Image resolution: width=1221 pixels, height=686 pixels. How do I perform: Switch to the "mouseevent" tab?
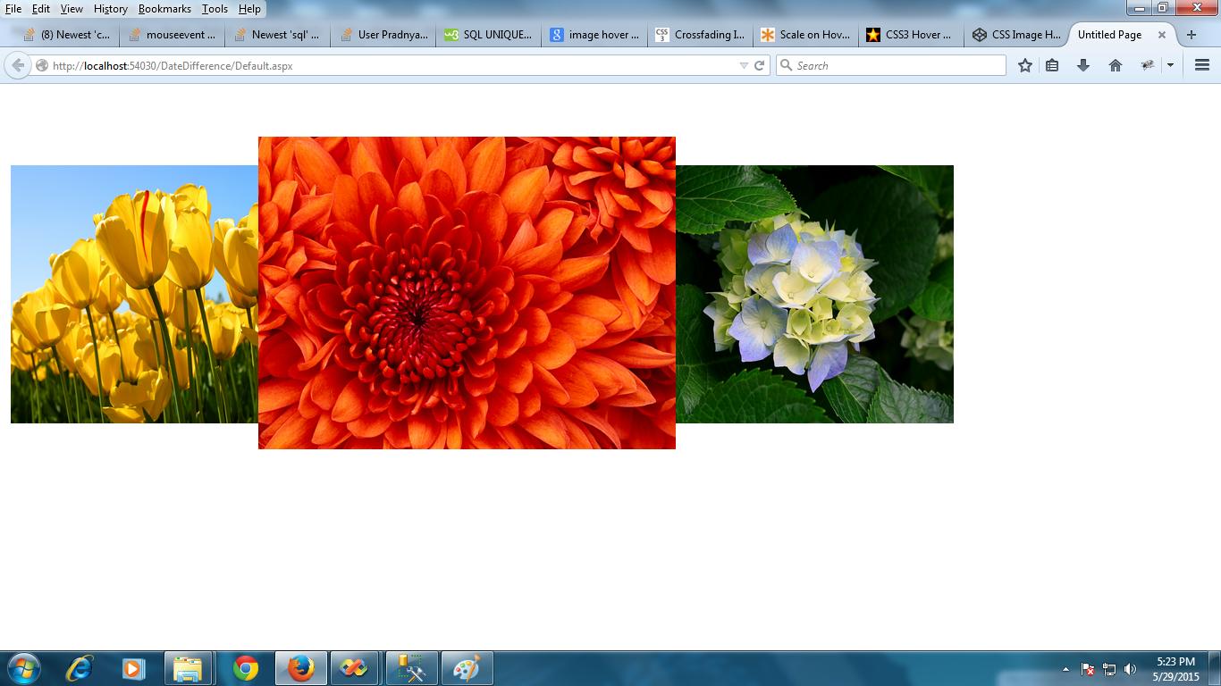click(x=173, y=35)
